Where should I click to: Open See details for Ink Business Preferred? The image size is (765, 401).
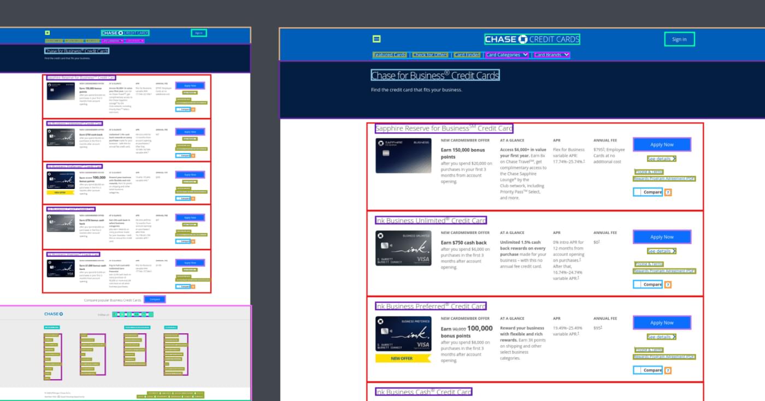[x=662, y=337]
